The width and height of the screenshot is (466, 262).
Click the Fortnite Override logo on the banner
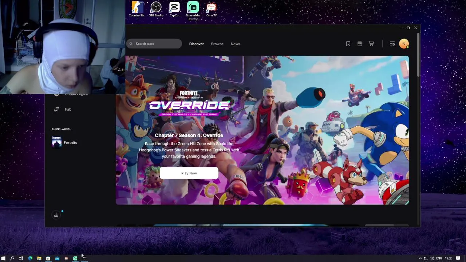point(189,103)
